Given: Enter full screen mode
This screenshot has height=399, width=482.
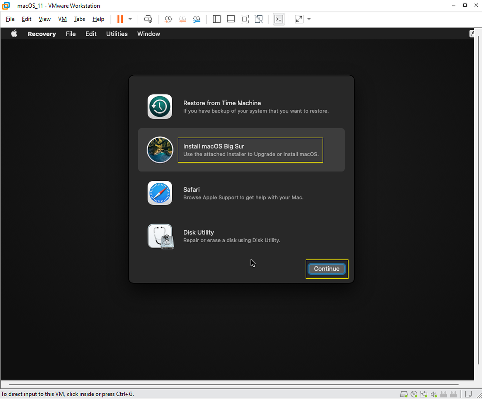Looking at the screenshot, I should click(244, 19).
